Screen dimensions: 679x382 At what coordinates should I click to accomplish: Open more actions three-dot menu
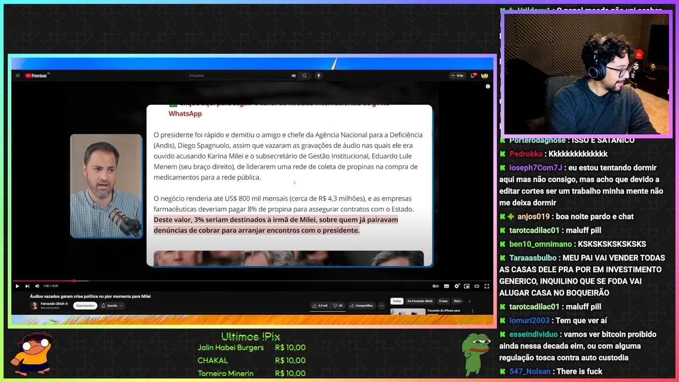pos(381,306)
